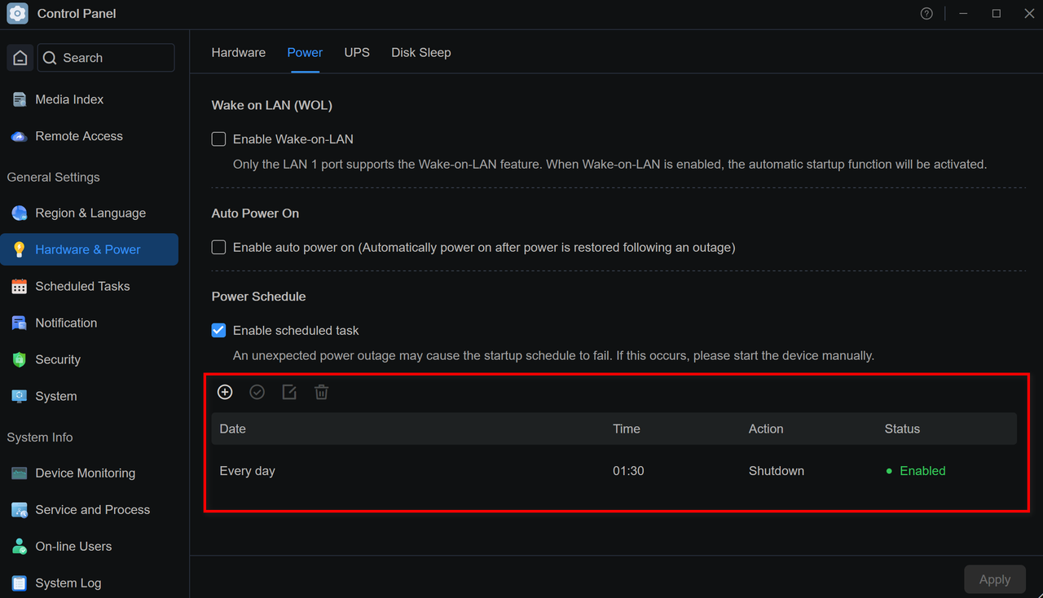Click the Auto Power On heading
Image resolution: width=1043 pixels, height=598 pixels.
pyautogui.click(x=255, y=213)
